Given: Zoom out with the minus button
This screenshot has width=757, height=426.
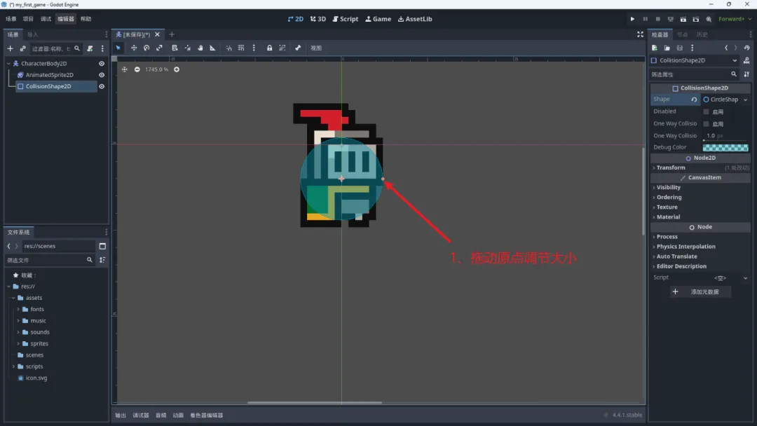Looking at the screenshot, I should [x=137, y=69].
